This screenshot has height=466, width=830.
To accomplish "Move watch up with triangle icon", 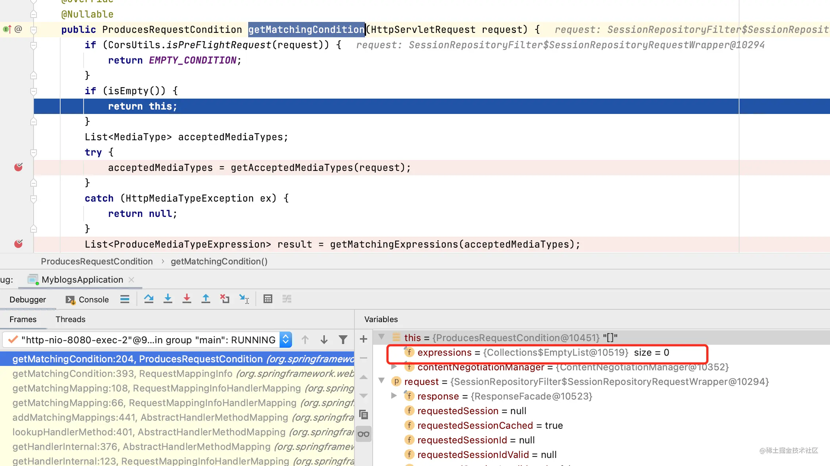I will pyautogui.click(x=364, y=377).
